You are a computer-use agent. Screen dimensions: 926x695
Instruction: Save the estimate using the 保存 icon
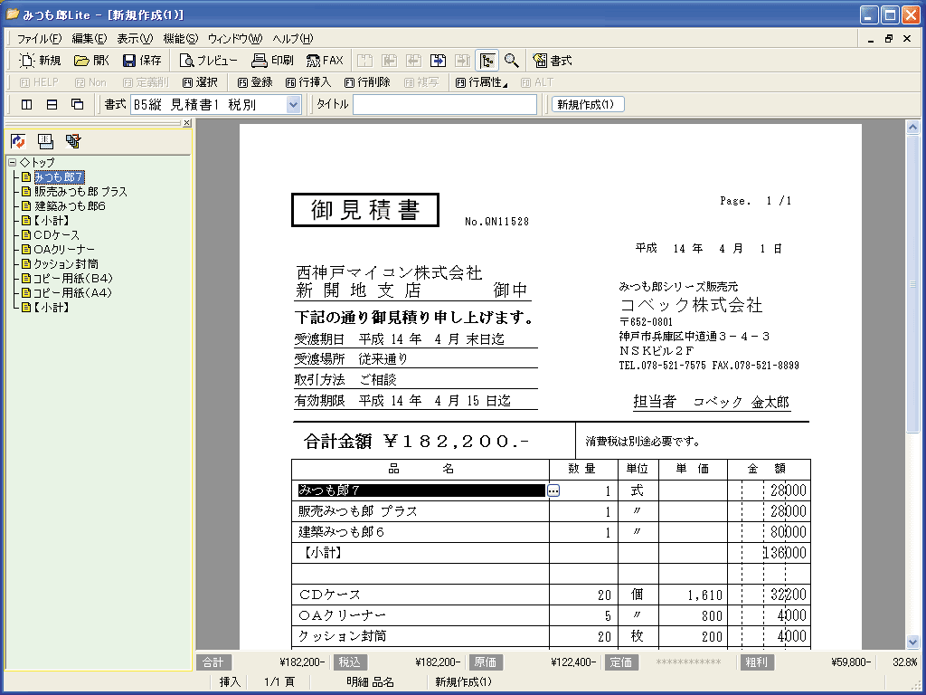pos(142,61)
